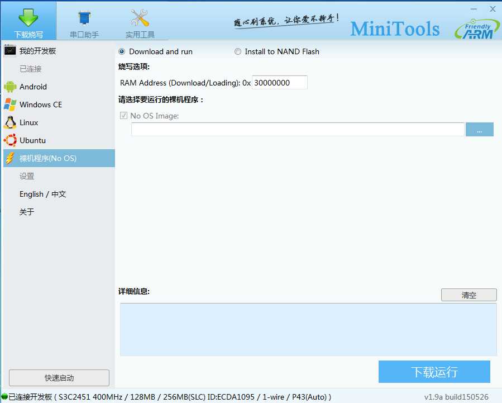Toggle the No OS Image checkbox
This screenshot has height=403, width=502.
123,115
